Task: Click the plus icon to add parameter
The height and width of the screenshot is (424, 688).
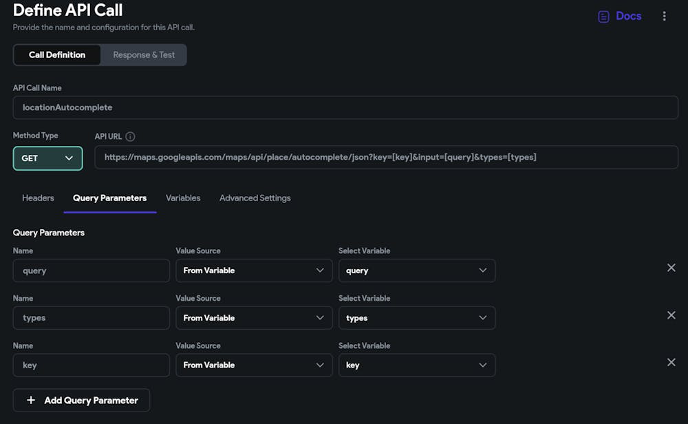Action: tap(31, 400)
